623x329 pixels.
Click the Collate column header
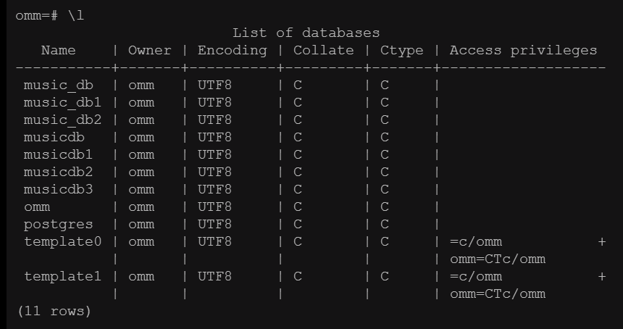(x=323, y=51)
